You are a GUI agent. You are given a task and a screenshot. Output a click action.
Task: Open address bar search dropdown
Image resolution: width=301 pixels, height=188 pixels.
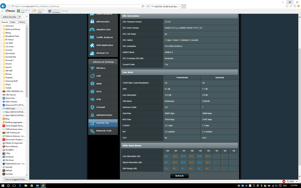point(145,6)
